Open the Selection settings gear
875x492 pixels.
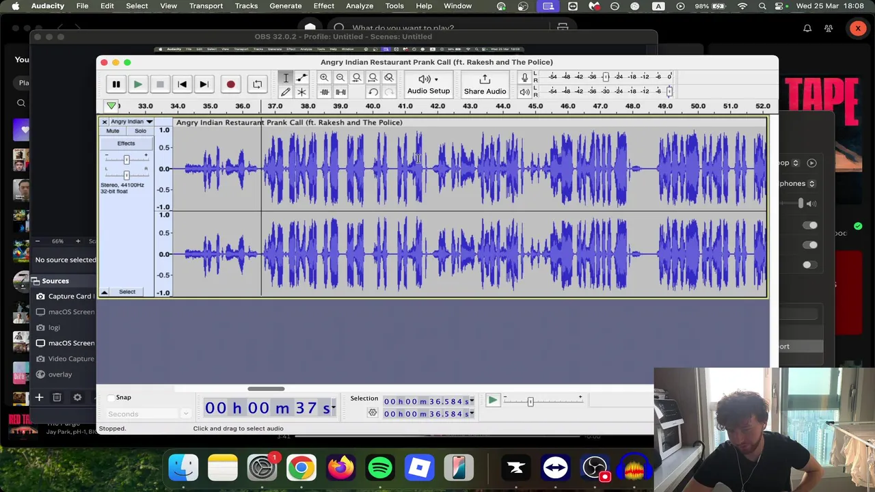[373, 413]
